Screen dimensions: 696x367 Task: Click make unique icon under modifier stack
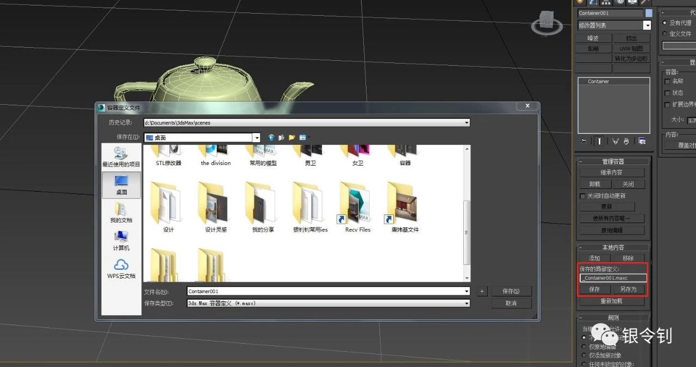click(x=616, y=141)
